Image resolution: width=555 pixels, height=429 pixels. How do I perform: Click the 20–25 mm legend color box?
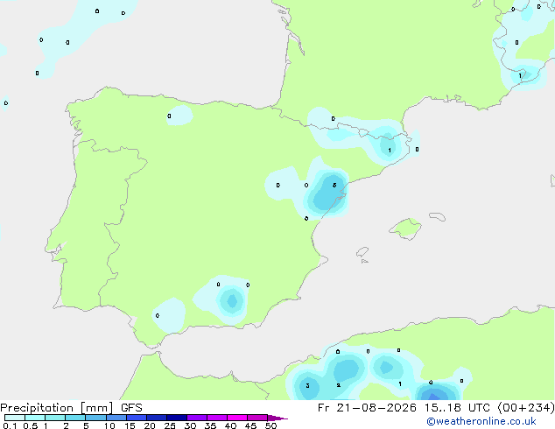(157, 418)
